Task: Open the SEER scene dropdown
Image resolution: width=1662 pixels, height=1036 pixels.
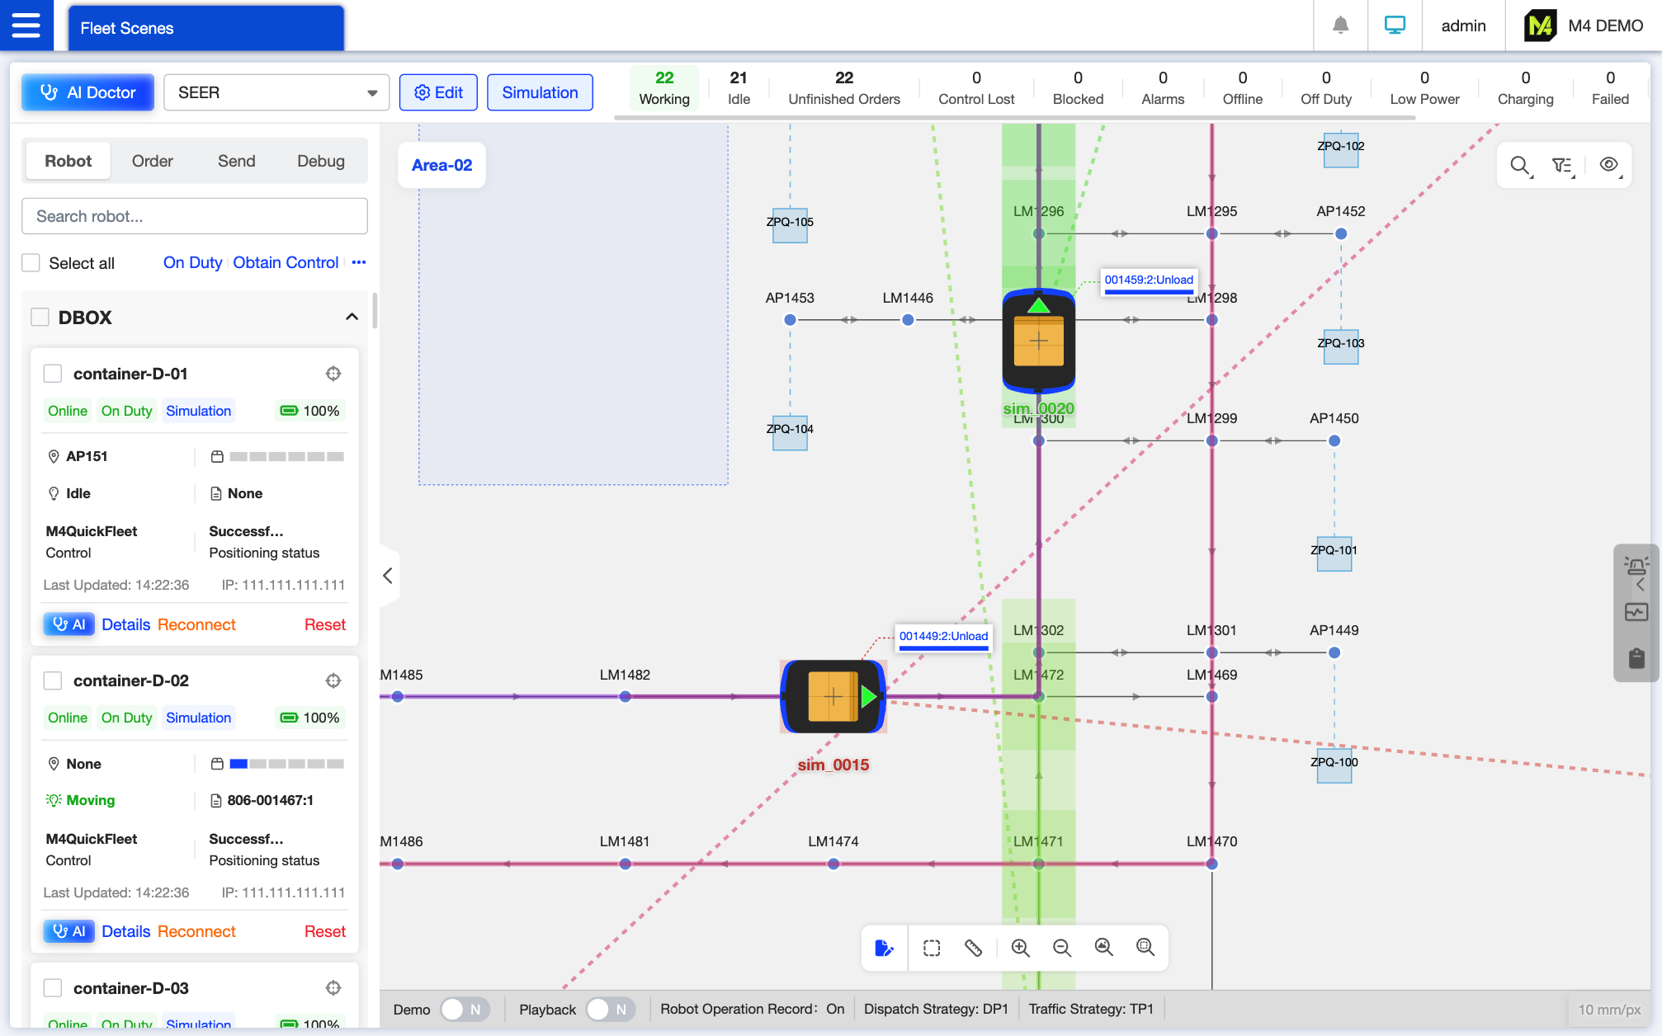Action: click(x=276, y=92)
